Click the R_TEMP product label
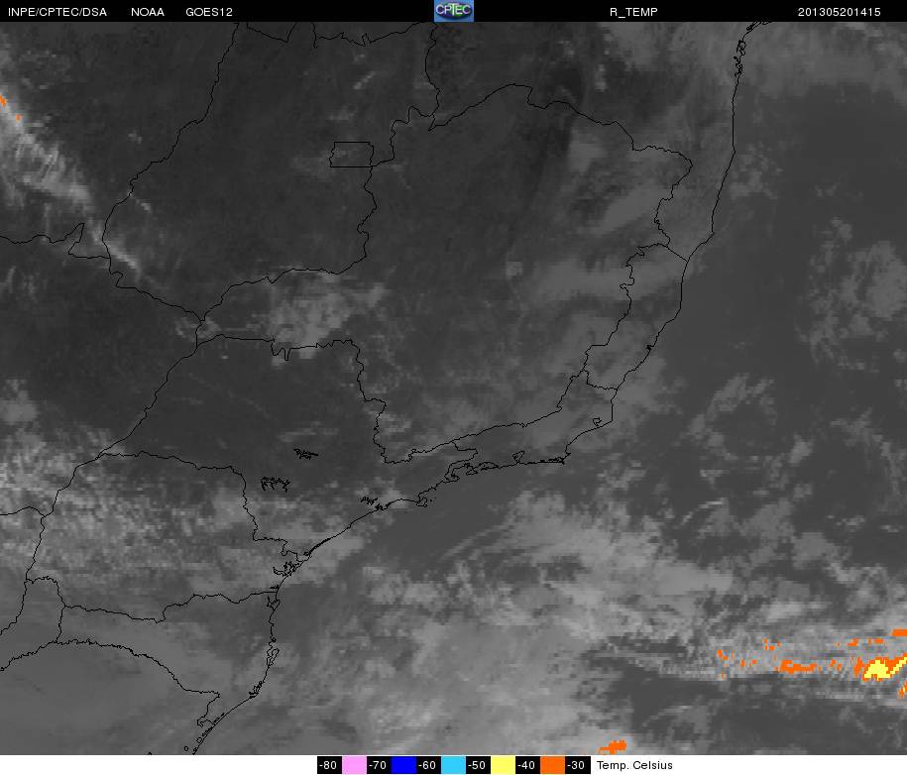The image size is (907, 775). (633, 12)
